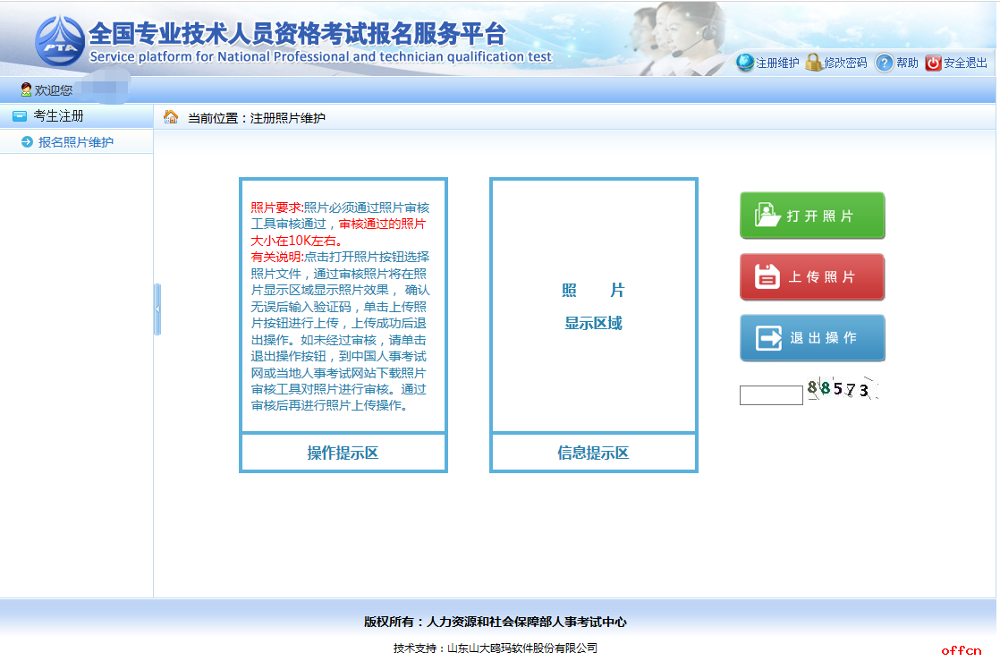The width and height of the screenshot is (1000, 661).
Task: Collapse the 考生注册 sidebar section icon
Action: pos(20,116)
